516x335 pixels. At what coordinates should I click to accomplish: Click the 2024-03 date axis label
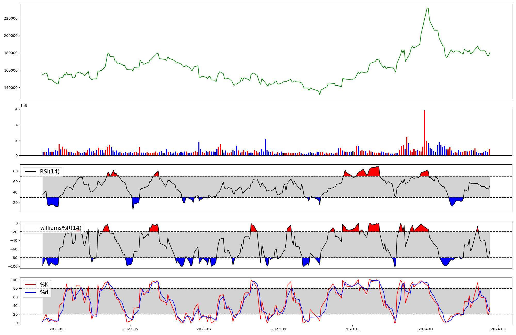click(x=498, y=329)
